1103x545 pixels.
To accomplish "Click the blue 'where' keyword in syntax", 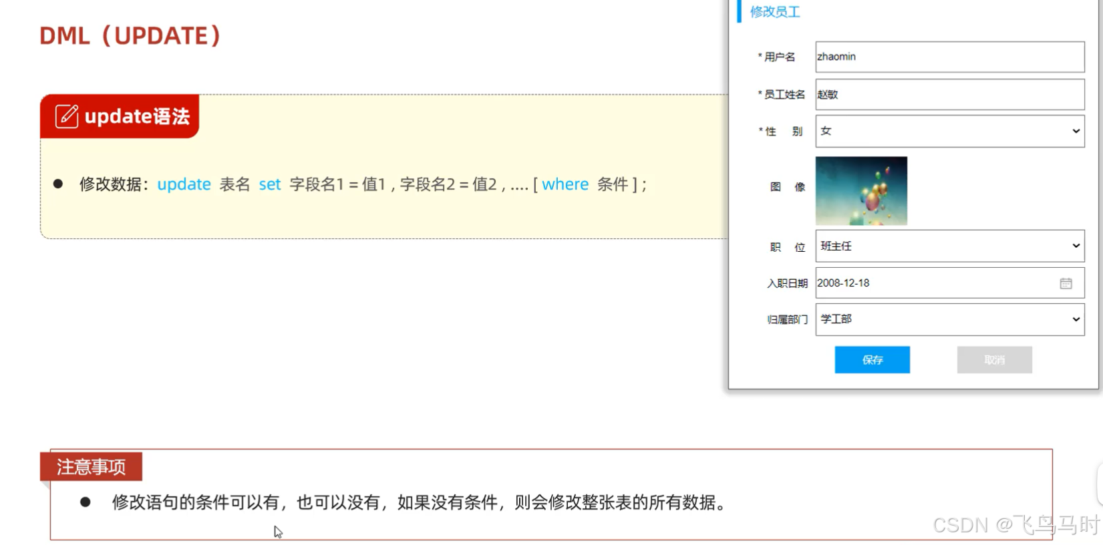I will [x=565, y=184].
